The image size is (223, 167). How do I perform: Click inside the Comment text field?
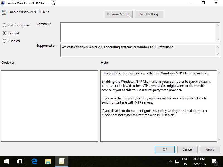point(138,32)
